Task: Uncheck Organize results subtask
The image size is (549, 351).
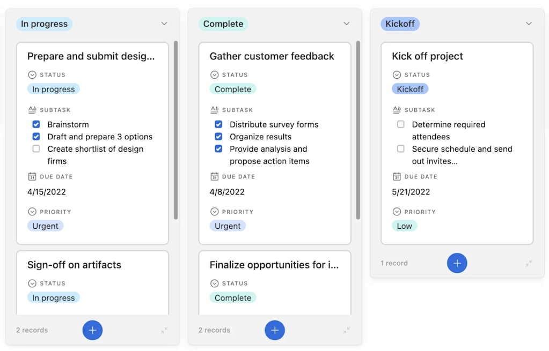Action: click(x=218, y=136)
